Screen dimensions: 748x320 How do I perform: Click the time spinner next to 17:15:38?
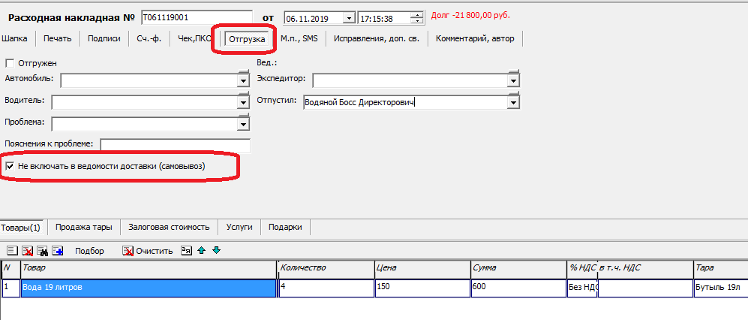click(417, 17)
